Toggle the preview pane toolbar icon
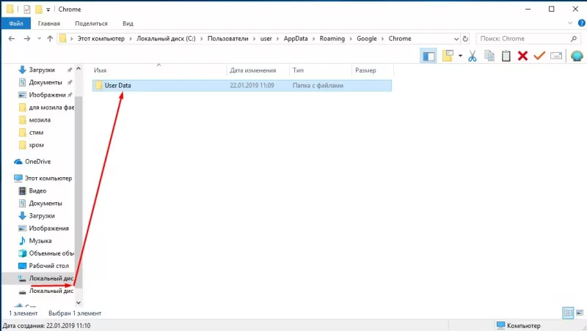This screenshot has height=331, width=587. pos(429,56)
